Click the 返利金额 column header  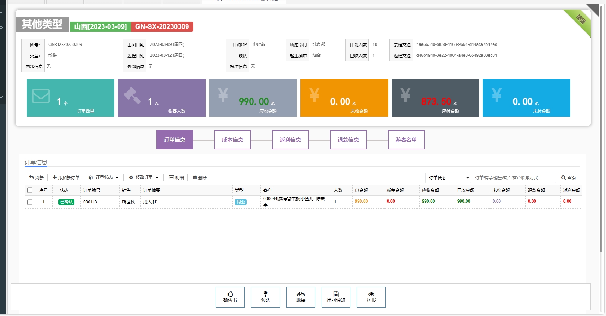click(572, 190)
